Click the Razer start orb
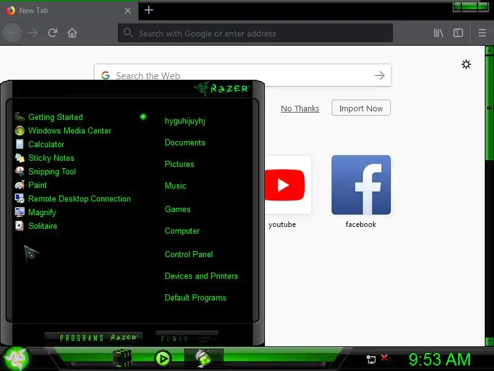This screenshot has height=371, width=494. point(16,359)
